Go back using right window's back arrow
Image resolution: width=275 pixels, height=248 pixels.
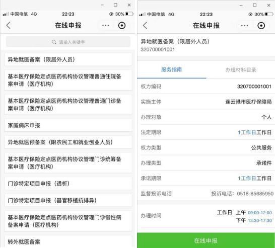[x=145, y=26]
